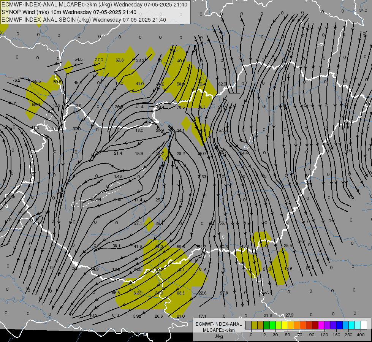Screen dimensions: 372x342
Task: Click the map value 21.6
Action: (x=268, y=315)
